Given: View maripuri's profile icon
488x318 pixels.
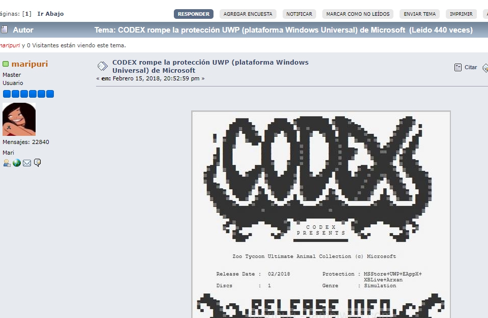Looking at the screenshot, I should 7,163.
